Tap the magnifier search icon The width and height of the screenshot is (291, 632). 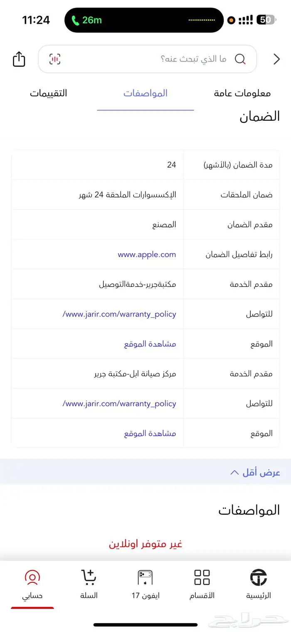coord(240,59)
